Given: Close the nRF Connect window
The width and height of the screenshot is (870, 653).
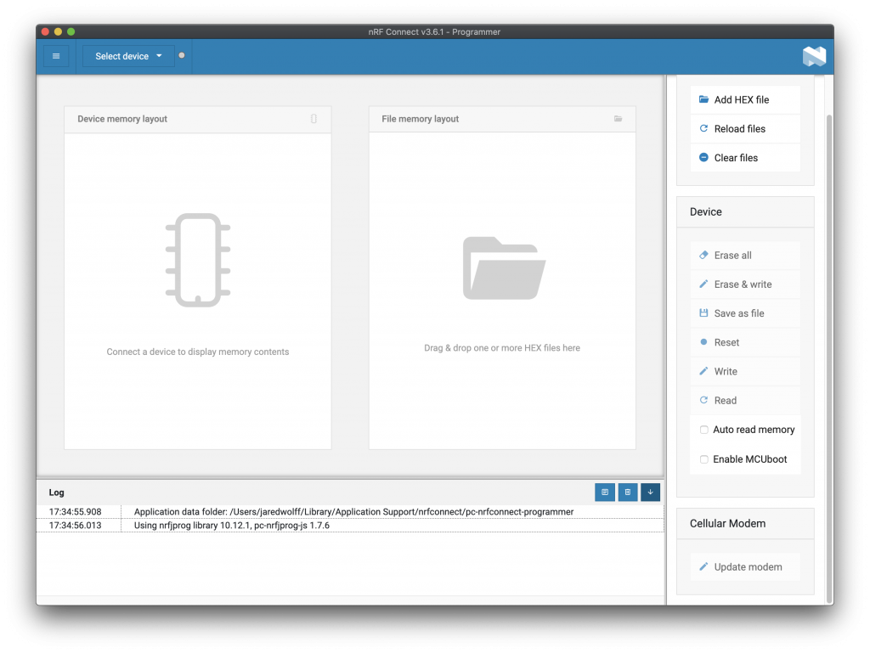Looking at the screenshot, I should pos(46,31).
